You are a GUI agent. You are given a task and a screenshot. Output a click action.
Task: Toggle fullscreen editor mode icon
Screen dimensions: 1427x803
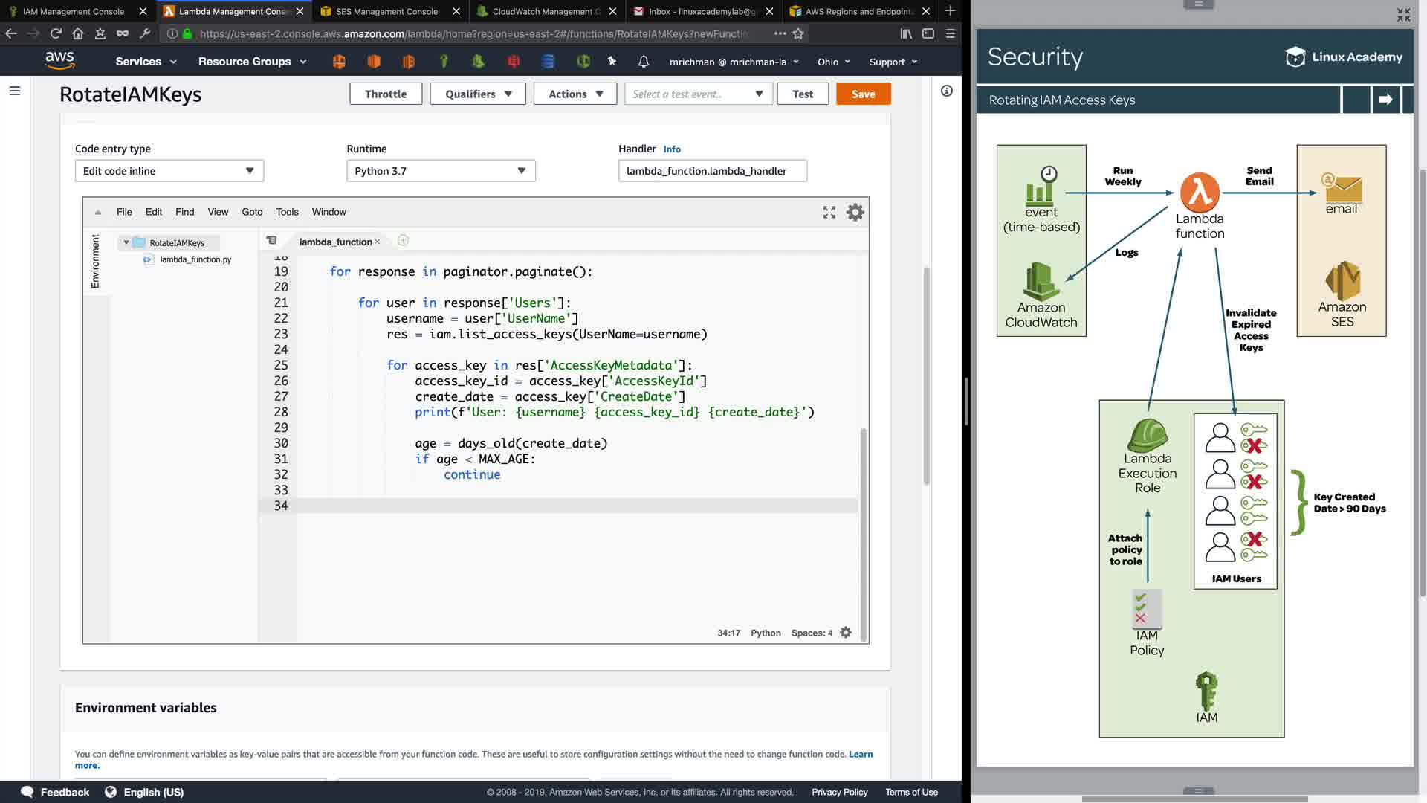click(829, 213)
